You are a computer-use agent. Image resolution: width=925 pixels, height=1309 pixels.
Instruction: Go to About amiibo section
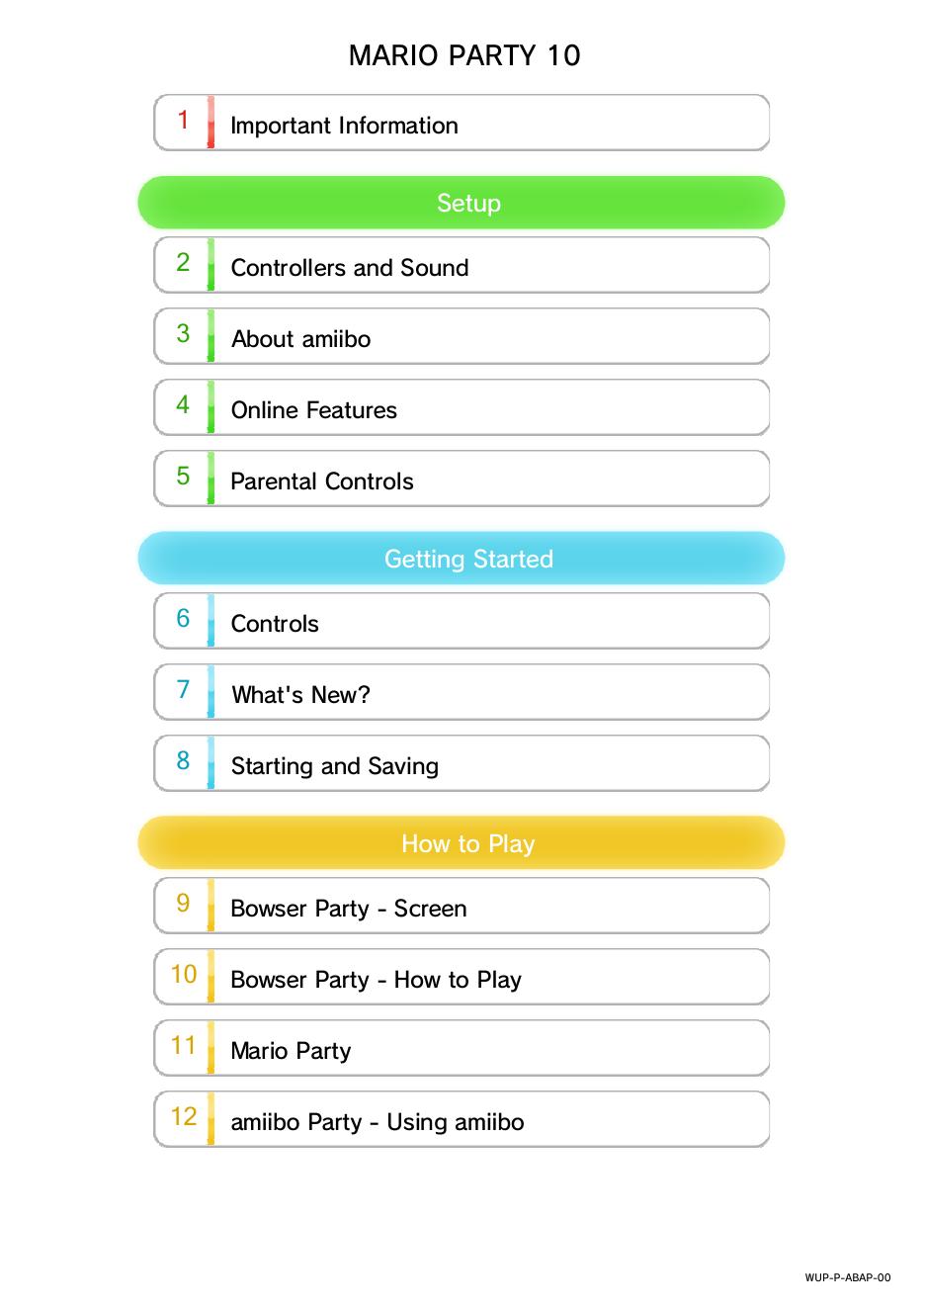(x=461, y=338)
